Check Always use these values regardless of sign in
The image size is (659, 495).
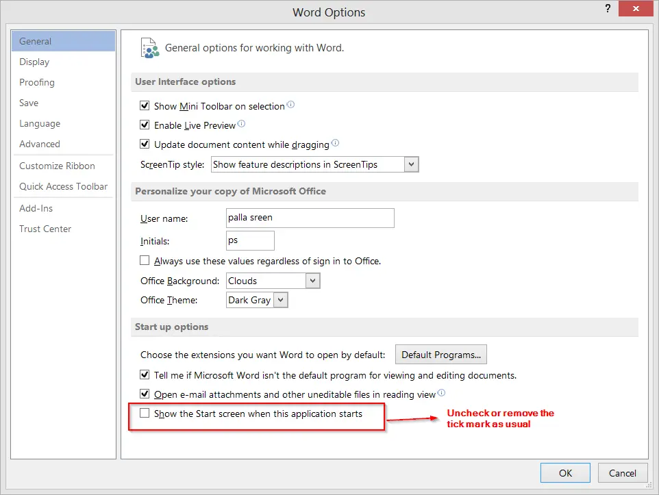click(145, 261)
